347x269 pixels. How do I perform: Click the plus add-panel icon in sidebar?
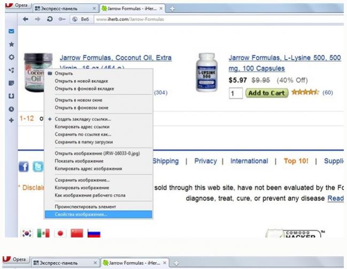[x=11, y=120]
